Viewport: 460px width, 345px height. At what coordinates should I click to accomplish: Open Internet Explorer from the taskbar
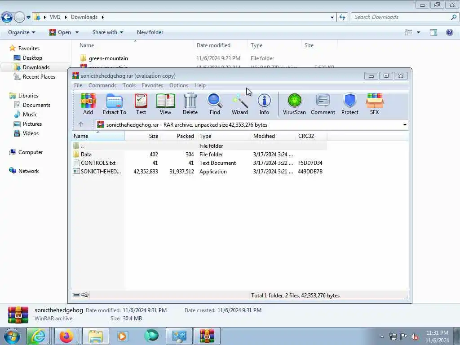coord(38,336)
